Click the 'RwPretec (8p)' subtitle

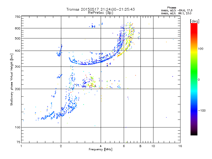tap(100, 13)
